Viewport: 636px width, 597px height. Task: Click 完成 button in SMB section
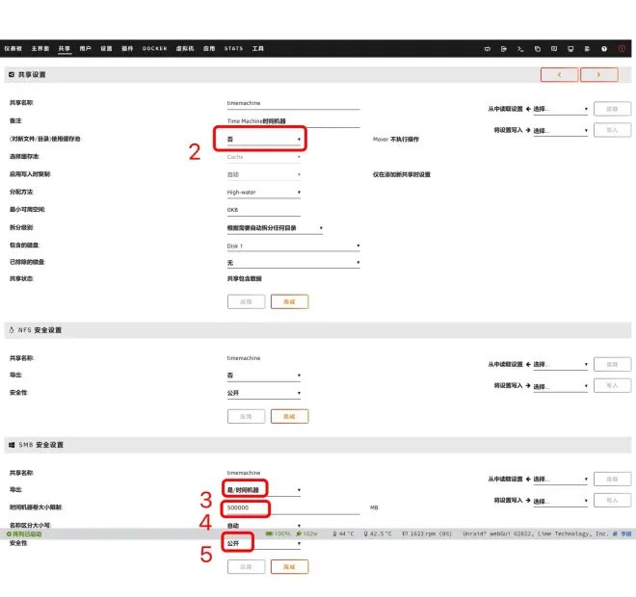coord(290,566)
